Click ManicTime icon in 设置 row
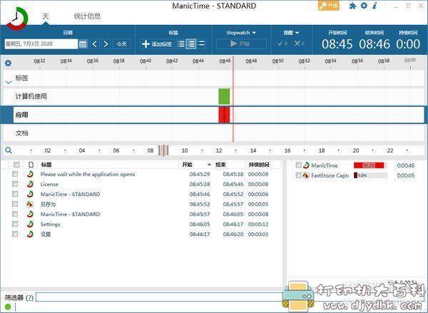Image resolution: width=428 pixels, height=313 pixels. pyautogui.click(x=30, y=234)
